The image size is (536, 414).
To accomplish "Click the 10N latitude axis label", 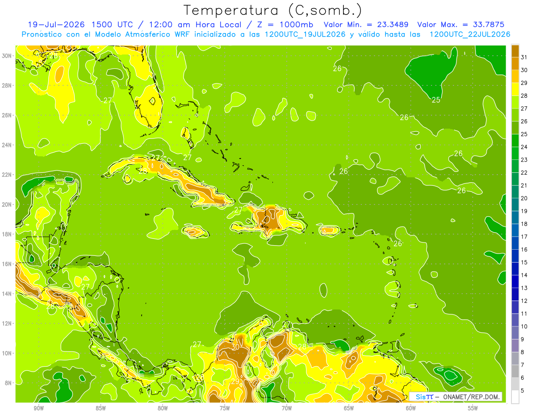I will [7, 353].
